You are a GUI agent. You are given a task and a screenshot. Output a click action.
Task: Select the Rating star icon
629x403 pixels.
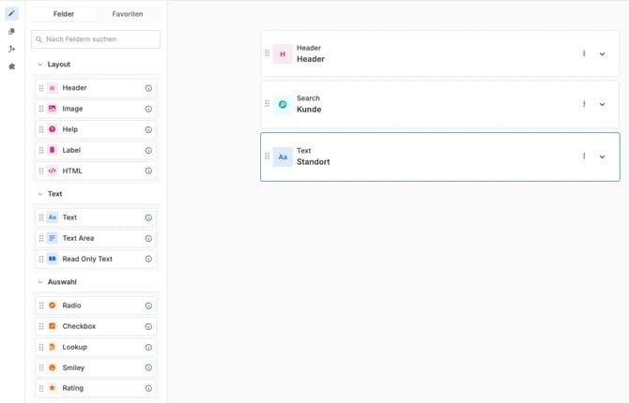[53, 388]
